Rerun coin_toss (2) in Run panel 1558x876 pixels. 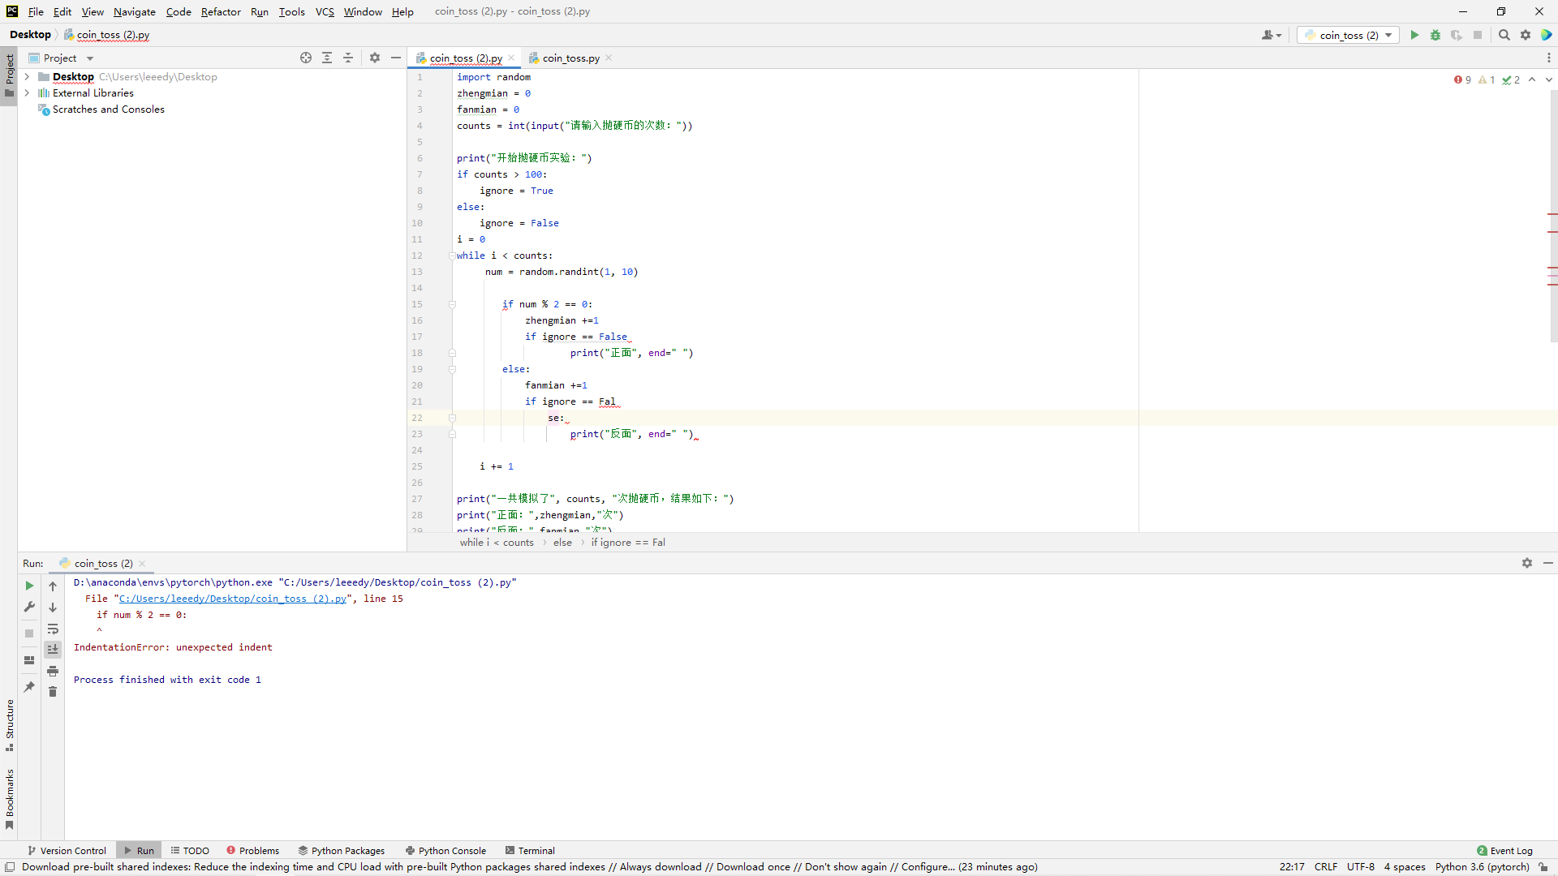pyautogui.click(x=29, y=586)
